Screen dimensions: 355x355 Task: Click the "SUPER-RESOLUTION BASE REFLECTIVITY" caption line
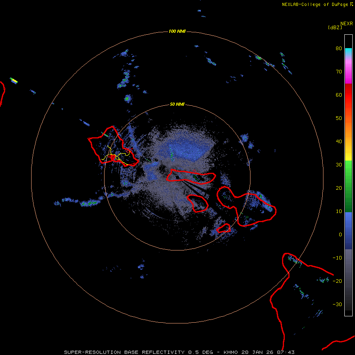(x=179, y=352)
